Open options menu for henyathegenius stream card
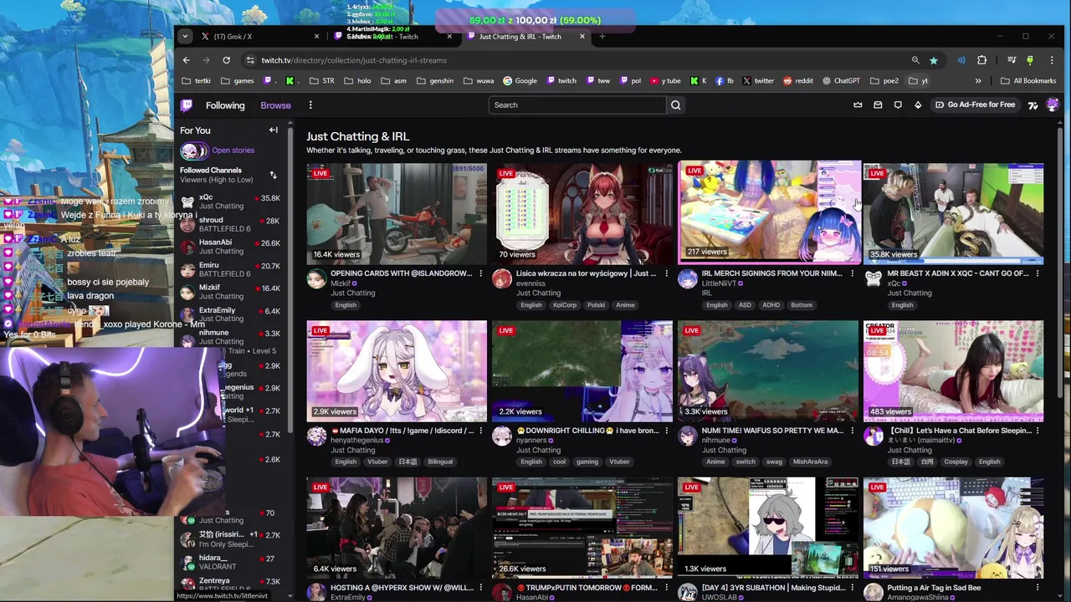The height and width of the screenshot is (602, 1071). pos(480,431)
